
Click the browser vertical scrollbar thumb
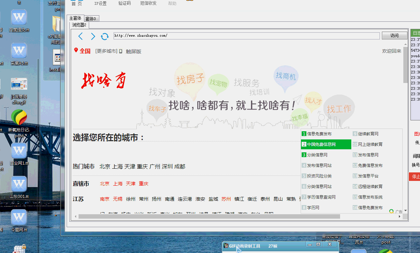point(405,65)
